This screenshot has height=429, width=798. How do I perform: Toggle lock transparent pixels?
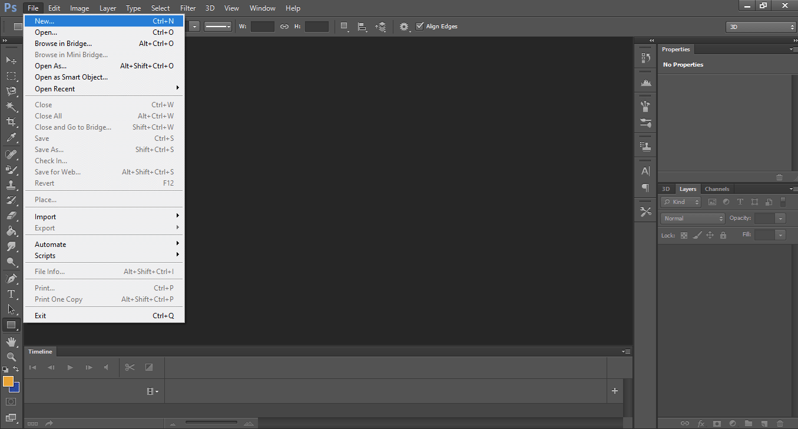point(684,235)
